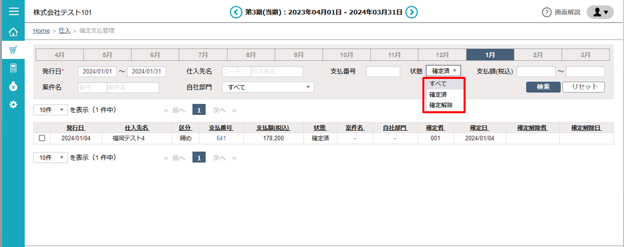Open payment number 641 link
This screenshot has width=624, height=247.
[x=220, y=138]
